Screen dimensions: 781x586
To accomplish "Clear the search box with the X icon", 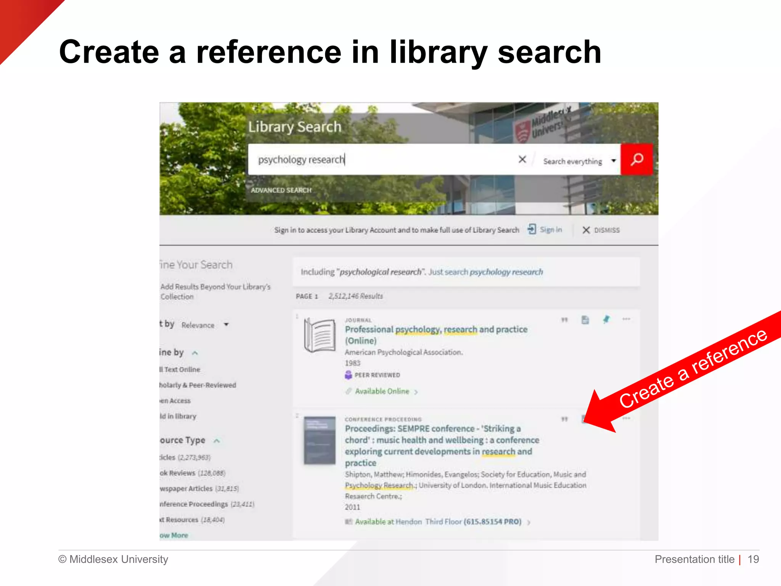I will pyautogui.click(x=522, y=159).
